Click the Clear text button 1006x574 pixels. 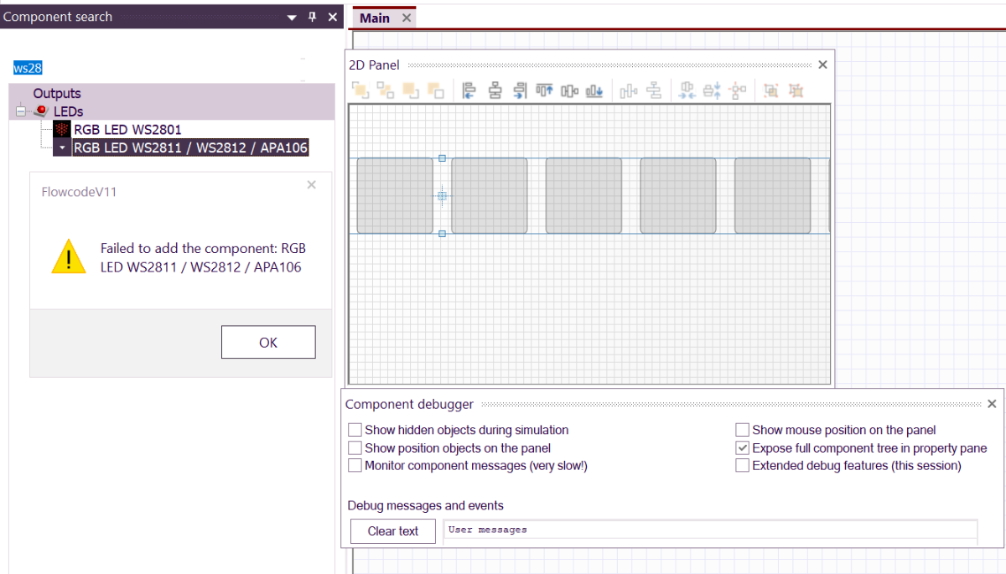(x=393, y=531)
